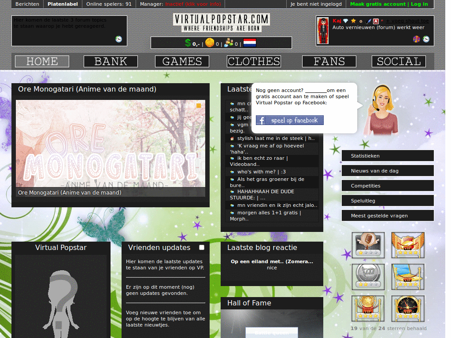
Task: Toggle the Vrienden updates checkbox
Action: click(202, 247)
